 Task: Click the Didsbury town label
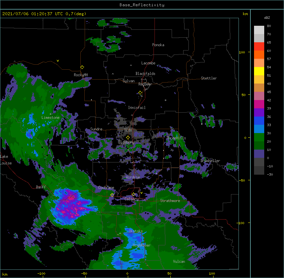(x=126, y=142)
